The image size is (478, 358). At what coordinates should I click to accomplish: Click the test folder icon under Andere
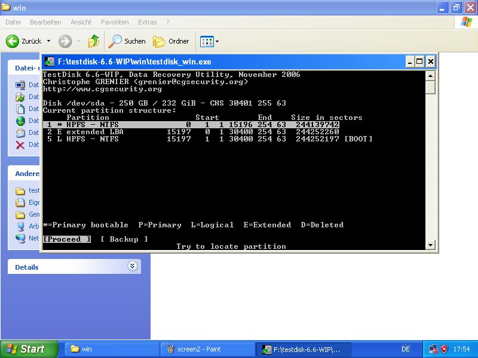[20, 190]
